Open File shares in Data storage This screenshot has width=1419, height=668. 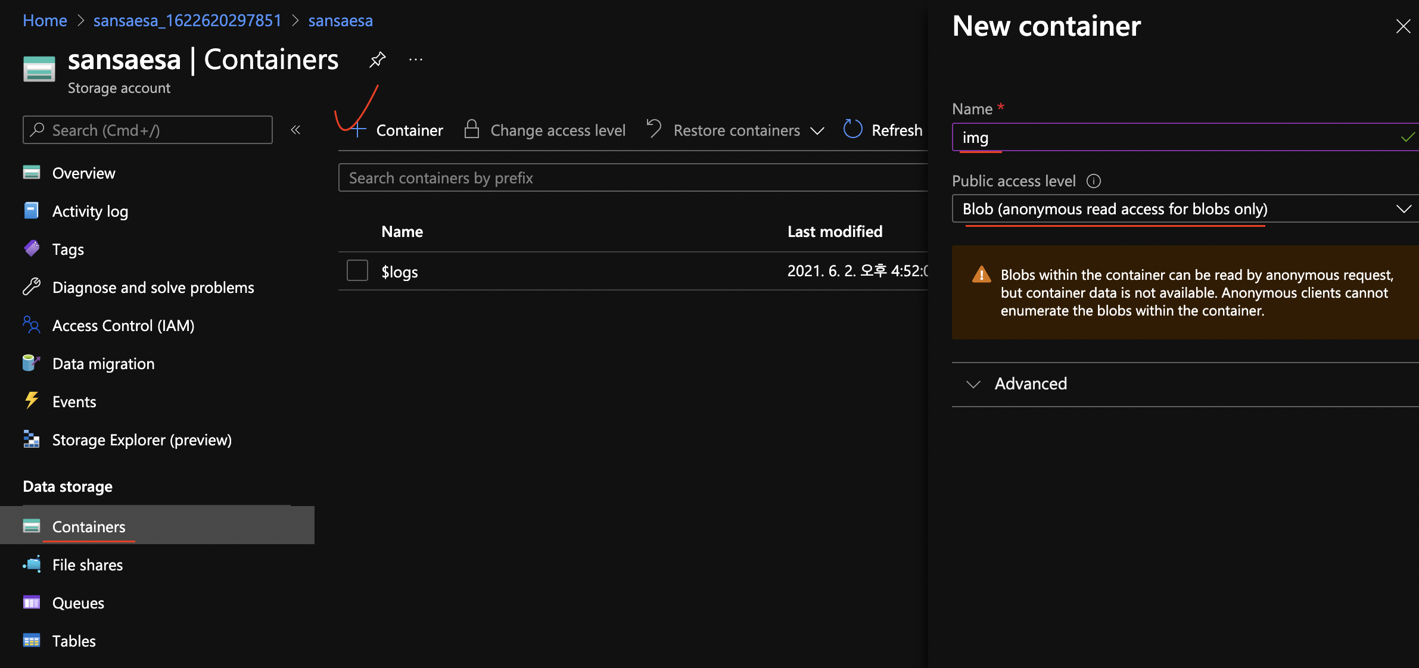point(88,565)
